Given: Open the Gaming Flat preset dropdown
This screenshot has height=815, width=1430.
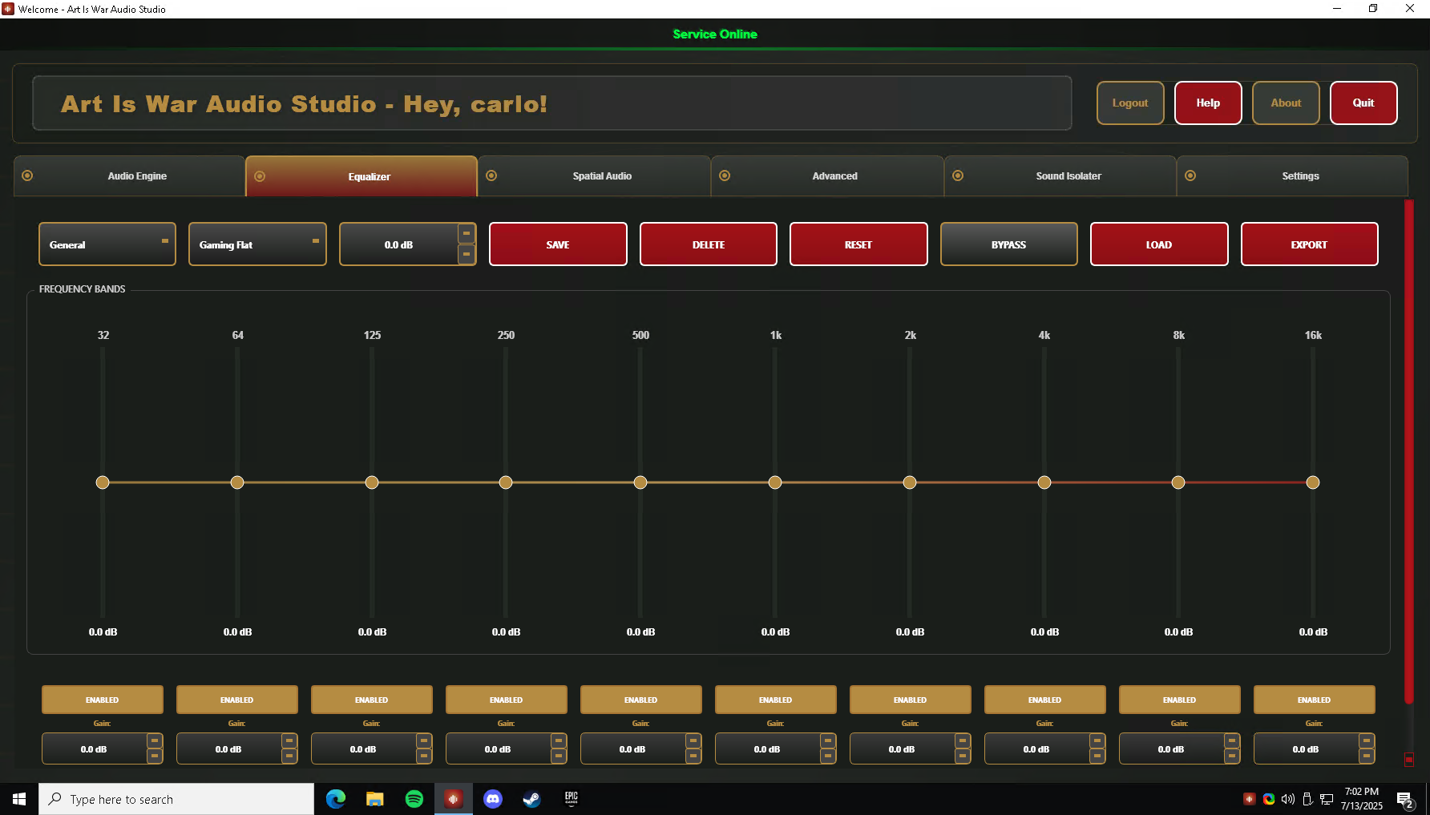Looking at the screenshot, I should [257, 244].
